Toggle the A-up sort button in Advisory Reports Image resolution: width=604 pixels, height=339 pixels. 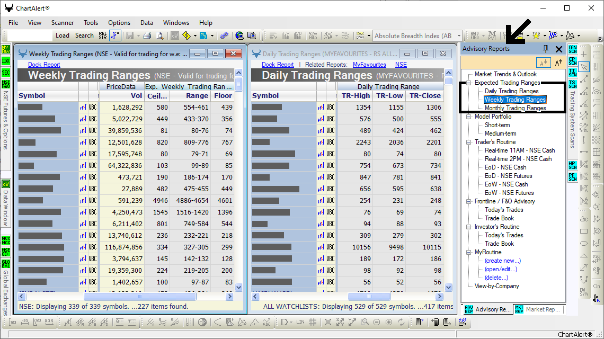(558, 63)
